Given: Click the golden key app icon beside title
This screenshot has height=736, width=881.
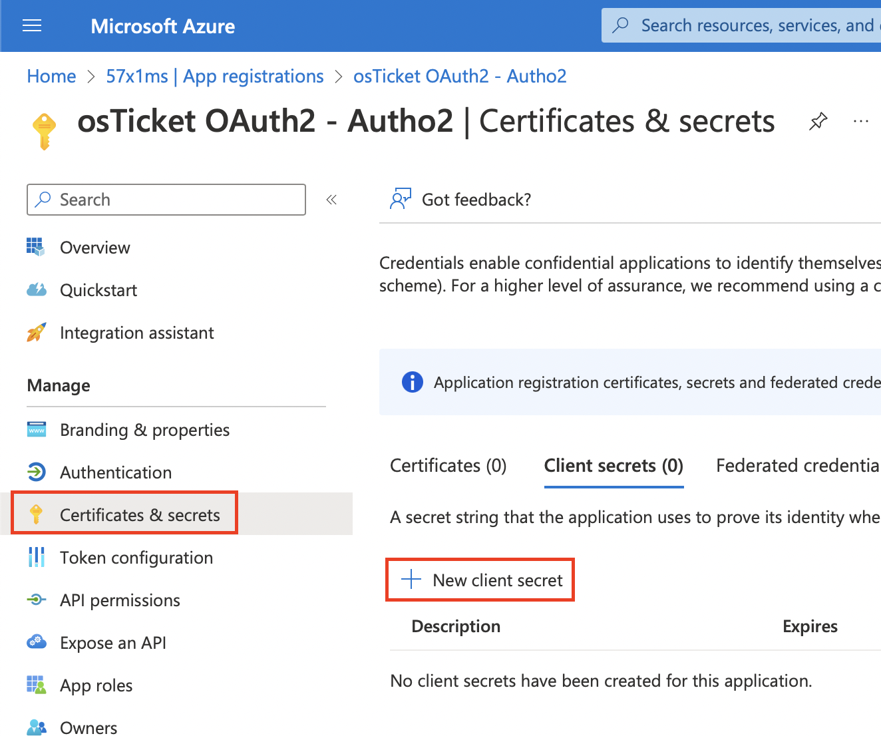Looking at the screenshot, I should (44, 131).
